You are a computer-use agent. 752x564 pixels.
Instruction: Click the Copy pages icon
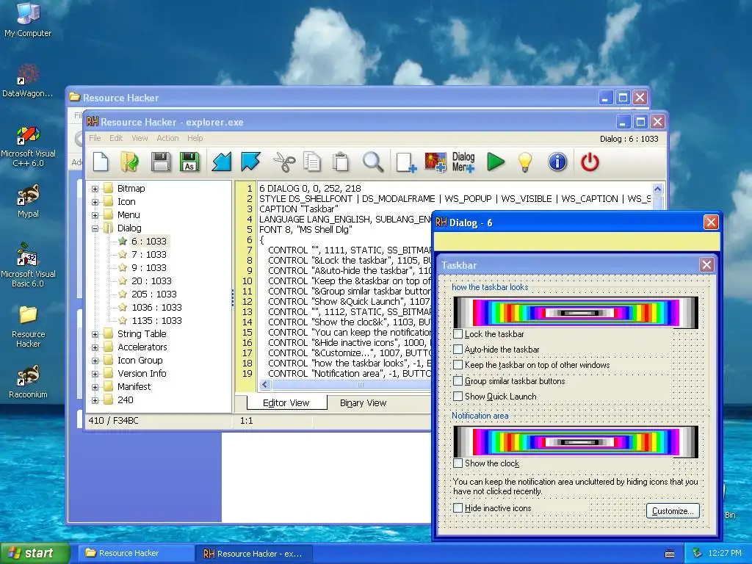pyautogui.click(x=312, y=162)
